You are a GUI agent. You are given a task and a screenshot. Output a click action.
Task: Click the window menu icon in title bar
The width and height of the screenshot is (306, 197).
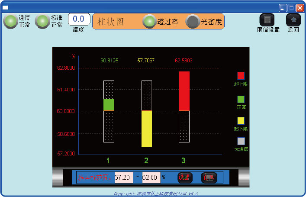[x=5, y=8]
